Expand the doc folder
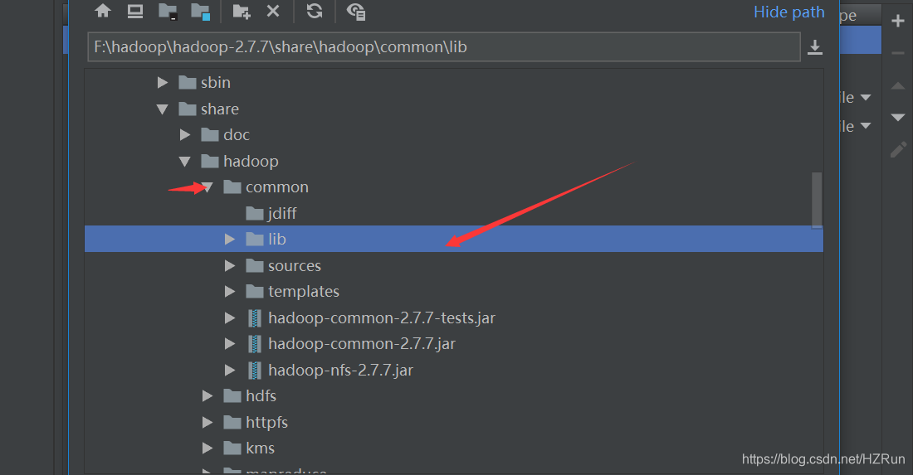 (185, 135)
